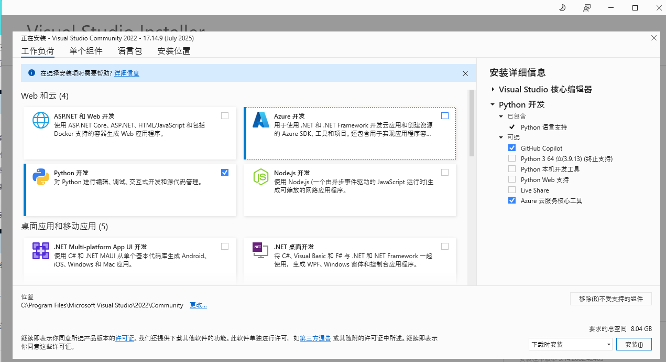Image resolution: width=666 pixels, height=362 pixels.
Task: Click the 更改... location link
Action: [x=198, y=305]
